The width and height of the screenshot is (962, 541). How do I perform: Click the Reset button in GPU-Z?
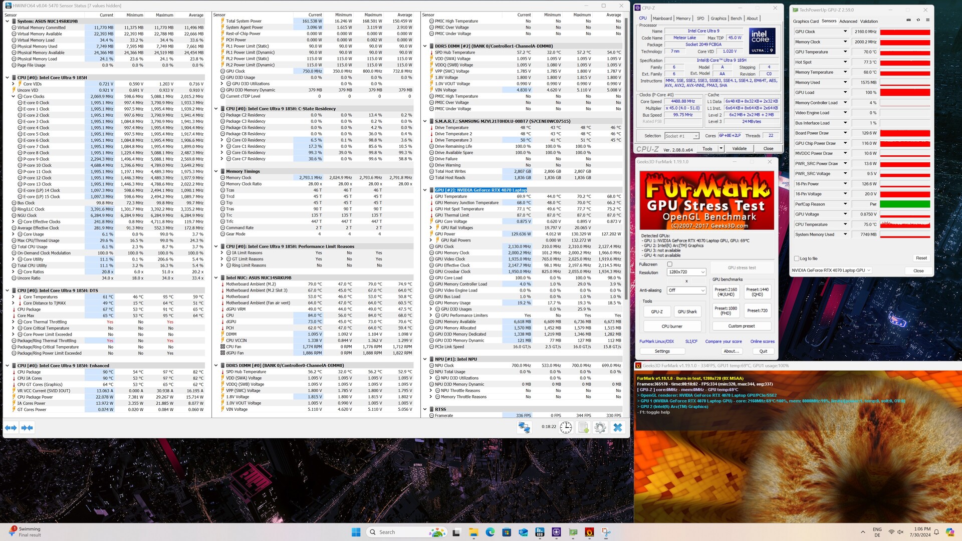tap(921, 258)
